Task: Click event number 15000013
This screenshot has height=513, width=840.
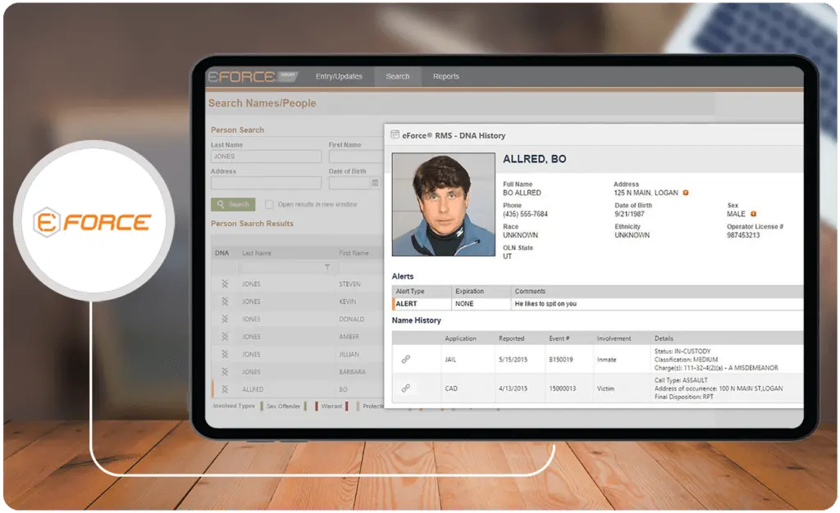Action: [562, 389]
